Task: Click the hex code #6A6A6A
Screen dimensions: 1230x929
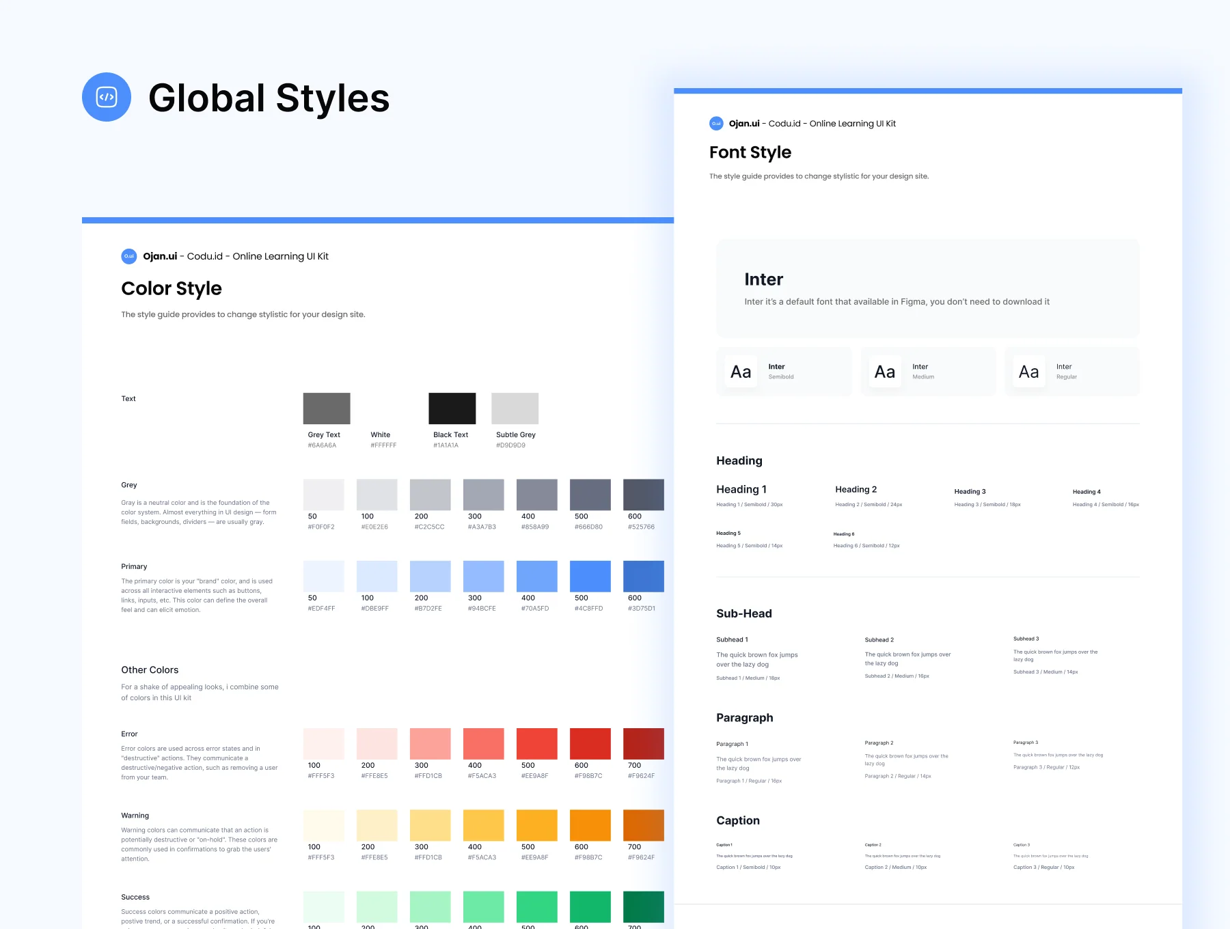Action: [x=322, y=445]
